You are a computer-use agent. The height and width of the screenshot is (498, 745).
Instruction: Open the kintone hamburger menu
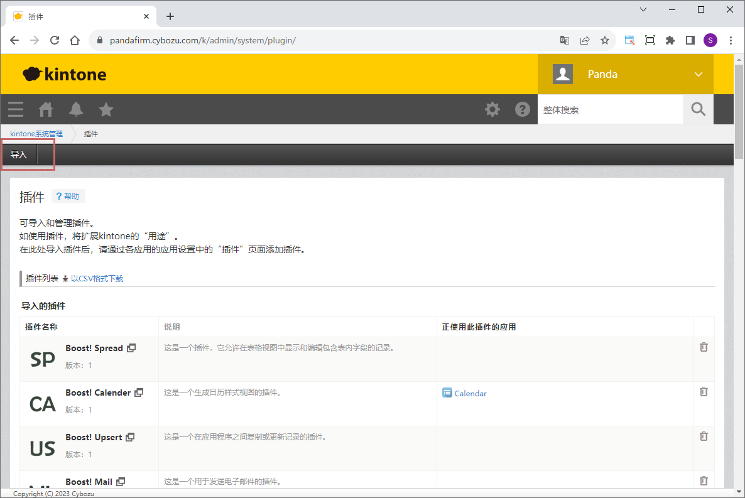[x=16, y=109]
